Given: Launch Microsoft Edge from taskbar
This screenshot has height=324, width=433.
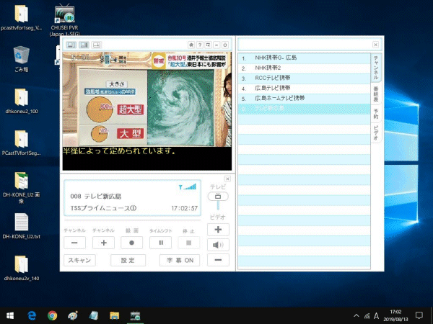Looking at the screenshot, I should 32,315.
